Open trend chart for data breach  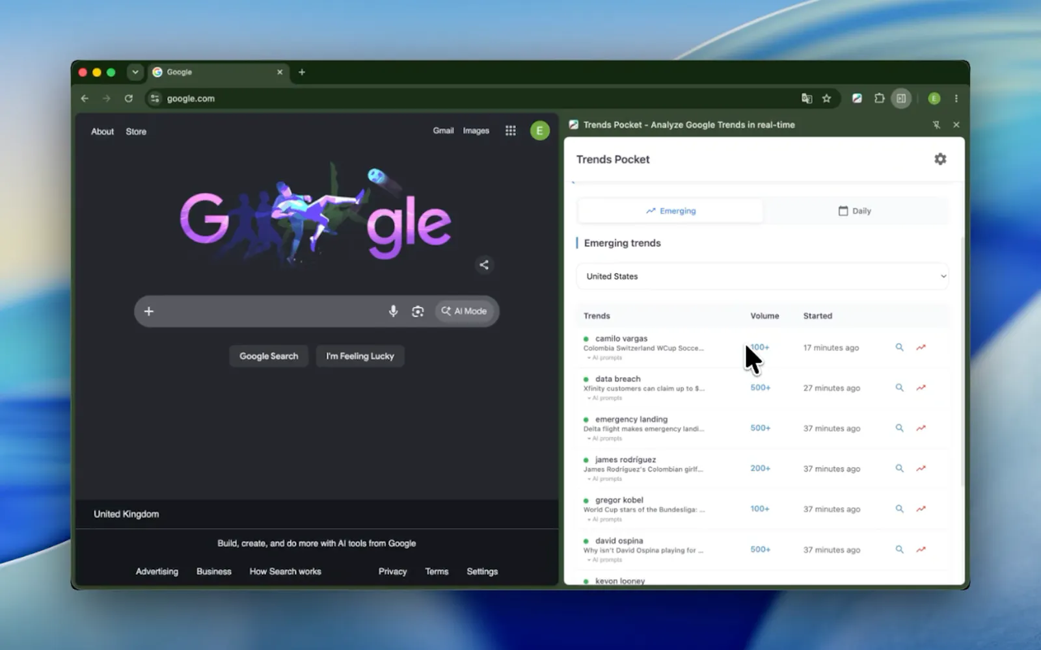click(921, 388)
